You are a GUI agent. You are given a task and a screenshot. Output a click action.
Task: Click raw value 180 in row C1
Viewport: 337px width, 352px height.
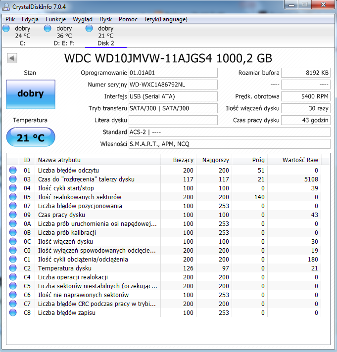point(313,259)
